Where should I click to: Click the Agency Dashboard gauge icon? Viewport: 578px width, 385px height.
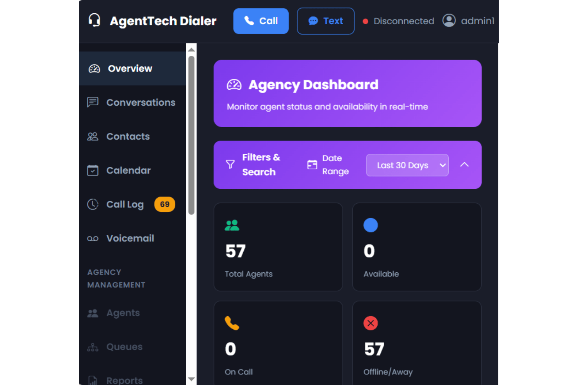click(x=234, y=85)
